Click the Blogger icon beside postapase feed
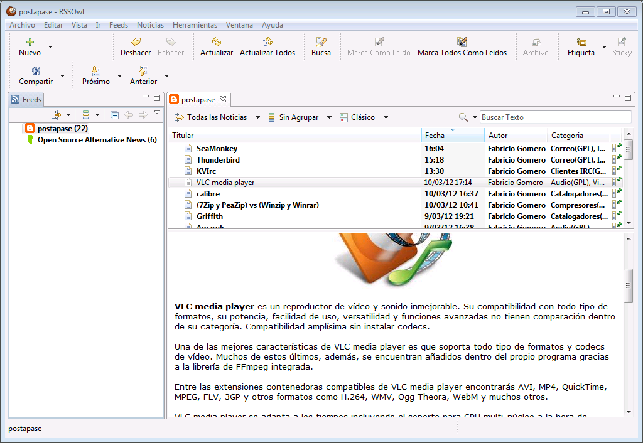 click(30, 128)
